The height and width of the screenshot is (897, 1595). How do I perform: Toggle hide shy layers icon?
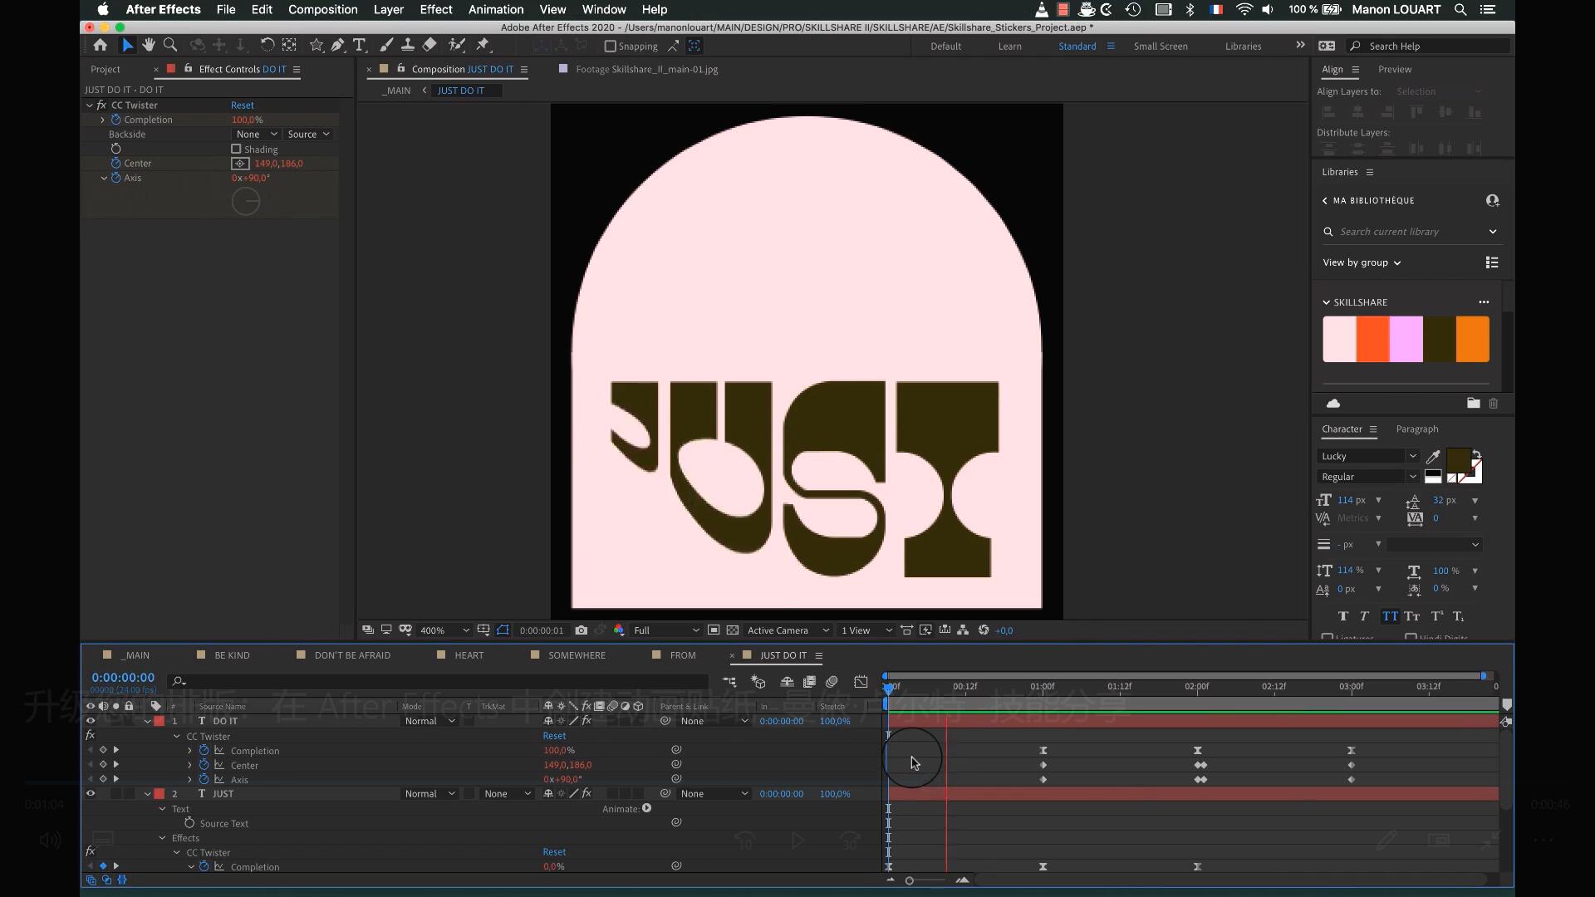click(x=787, y=682)
